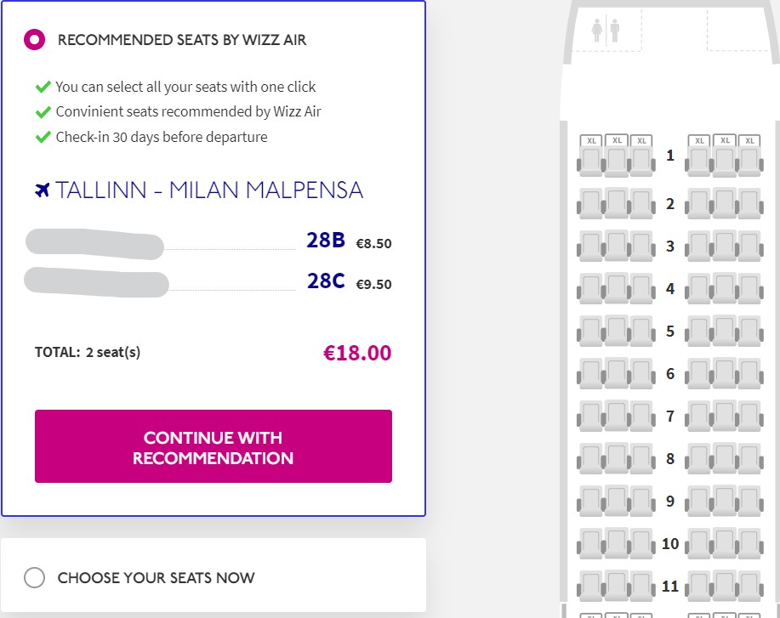Image resolution: width=780 pixels, height=618 pixels.
Task: Click the recommended seat 28C entry
Action: pyautogui.click(x=326, y=281)
